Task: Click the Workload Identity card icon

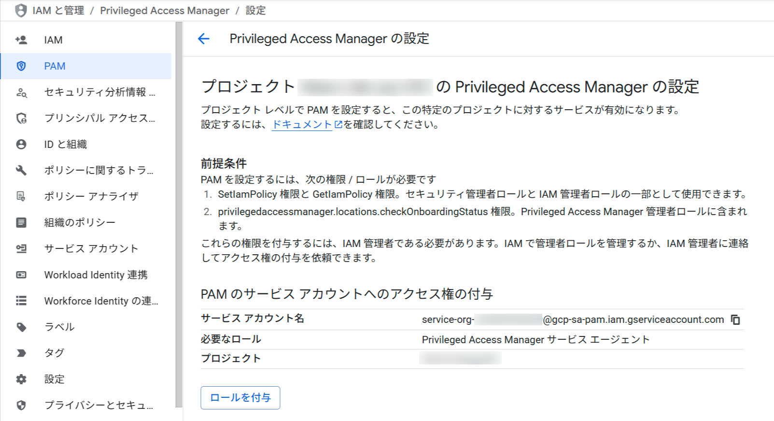Action: 21,275
